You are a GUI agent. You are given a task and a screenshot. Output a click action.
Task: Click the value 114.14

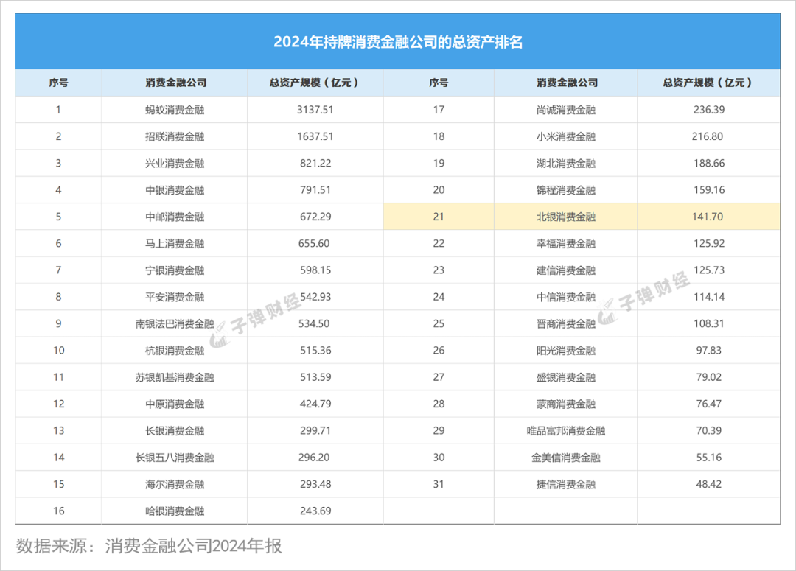click(709, 297)
